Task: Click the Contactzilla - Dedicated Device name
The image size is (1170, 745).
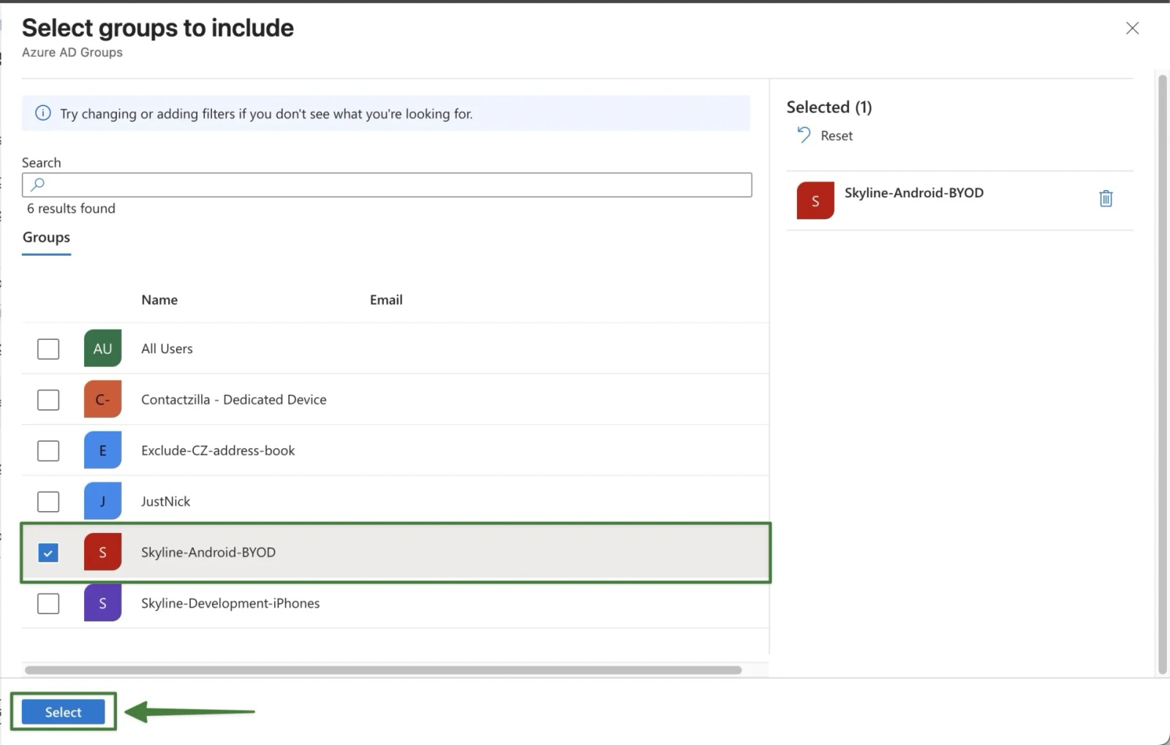Action: 234,400
